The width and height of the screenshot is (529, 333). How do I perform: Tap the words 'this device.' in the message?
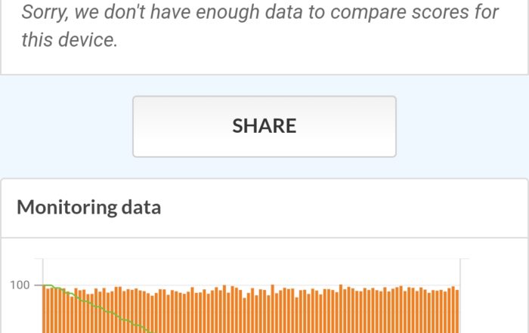click(x=70, y=40)
